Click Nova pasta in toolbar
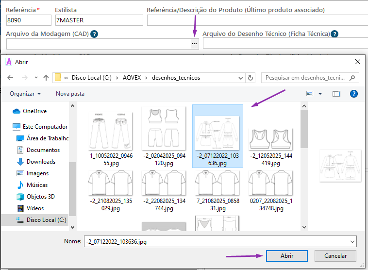 point(70,94)
